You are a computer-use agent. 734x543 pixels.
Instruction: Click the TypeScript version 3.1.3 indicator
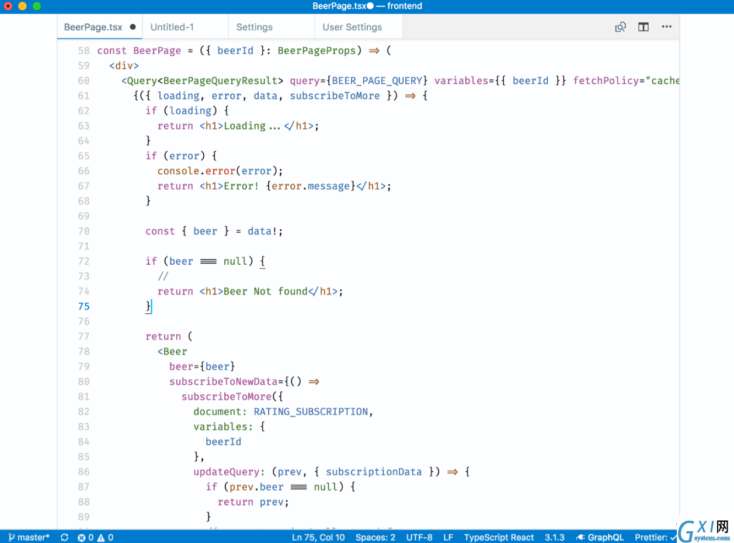pos(555,537)
